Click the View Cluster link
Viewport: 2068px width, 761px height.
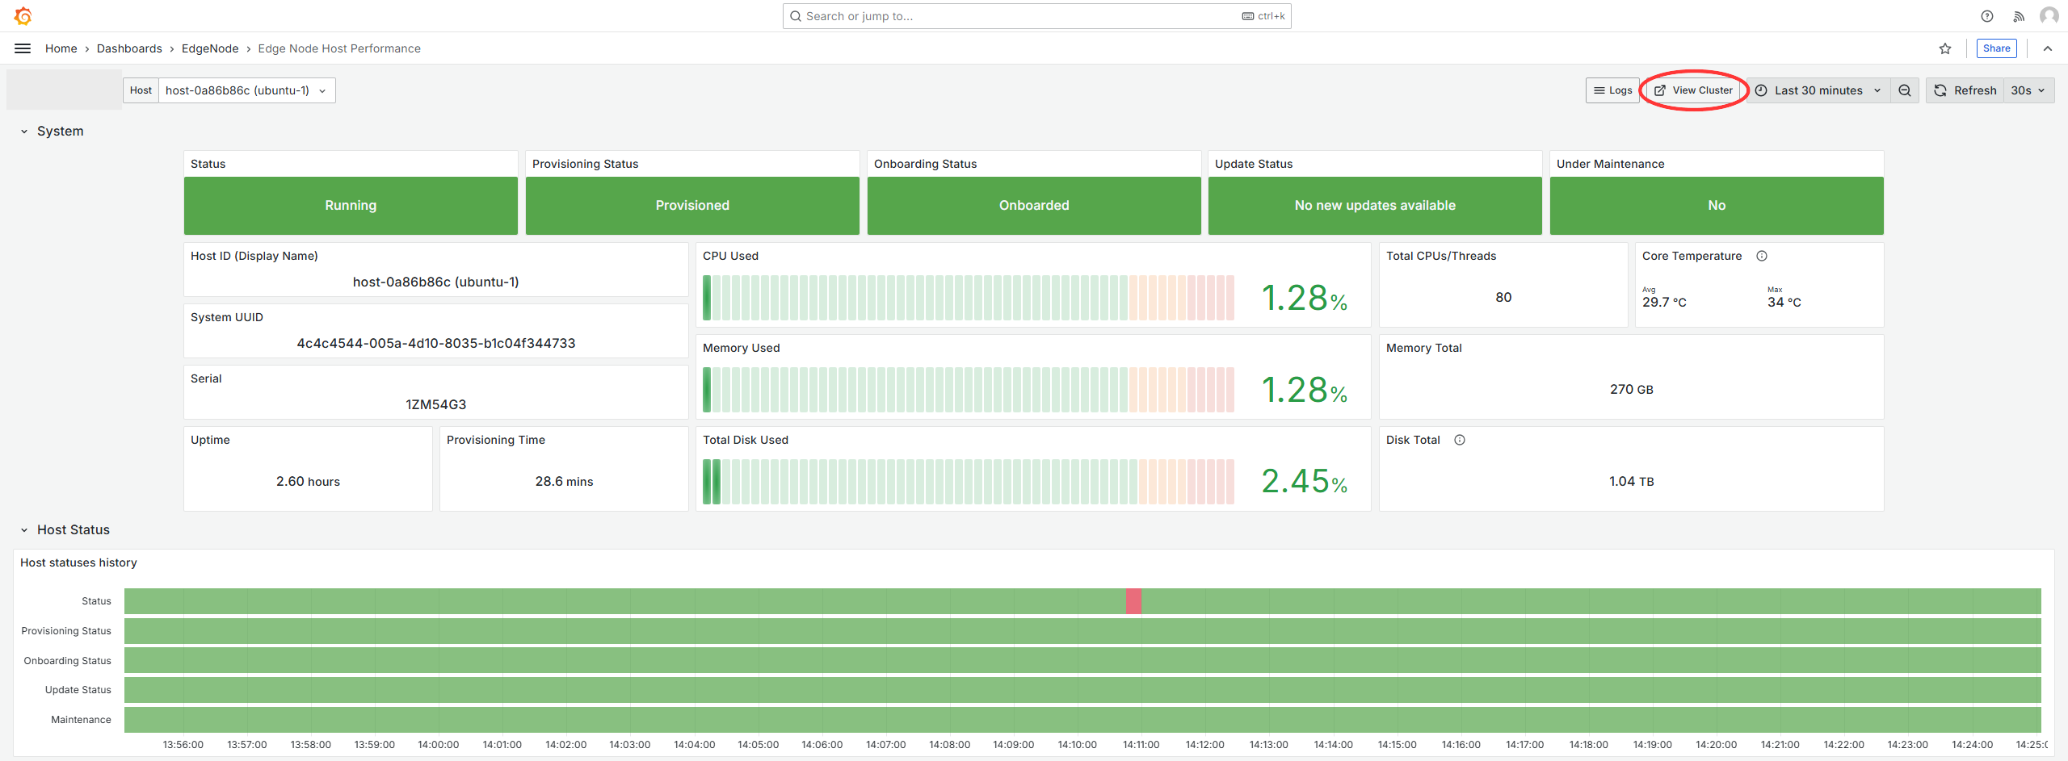click(1694, 90)
